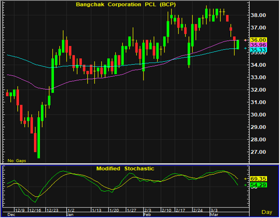280x218 pixels.
Task: Click the 29.00 price axis label
Action: coord(258,127)
